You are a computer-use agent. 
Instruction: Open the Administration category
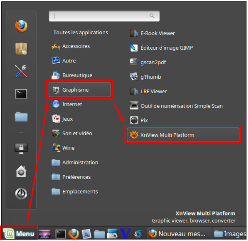pyautogui.click(x=75, y=162)
